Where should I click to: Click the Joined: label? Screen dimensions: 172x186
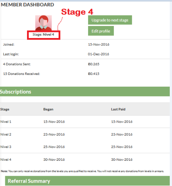click(9, 44)
